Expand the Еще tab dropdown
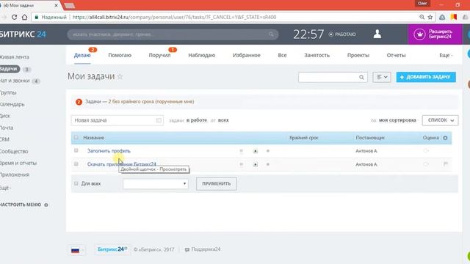The height and width of the screenshot is (264, 470). tap(446, 56)
